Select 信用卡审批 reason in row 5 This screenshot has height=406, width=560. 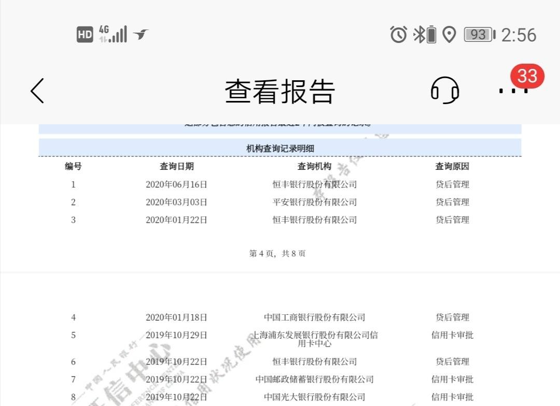pyautogui.click(x=452, y=335)
